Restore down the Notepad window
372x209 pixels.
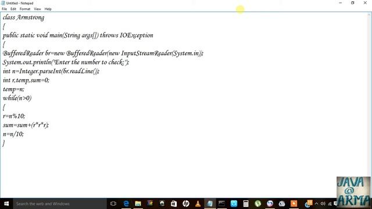click(x=353, y=3)
